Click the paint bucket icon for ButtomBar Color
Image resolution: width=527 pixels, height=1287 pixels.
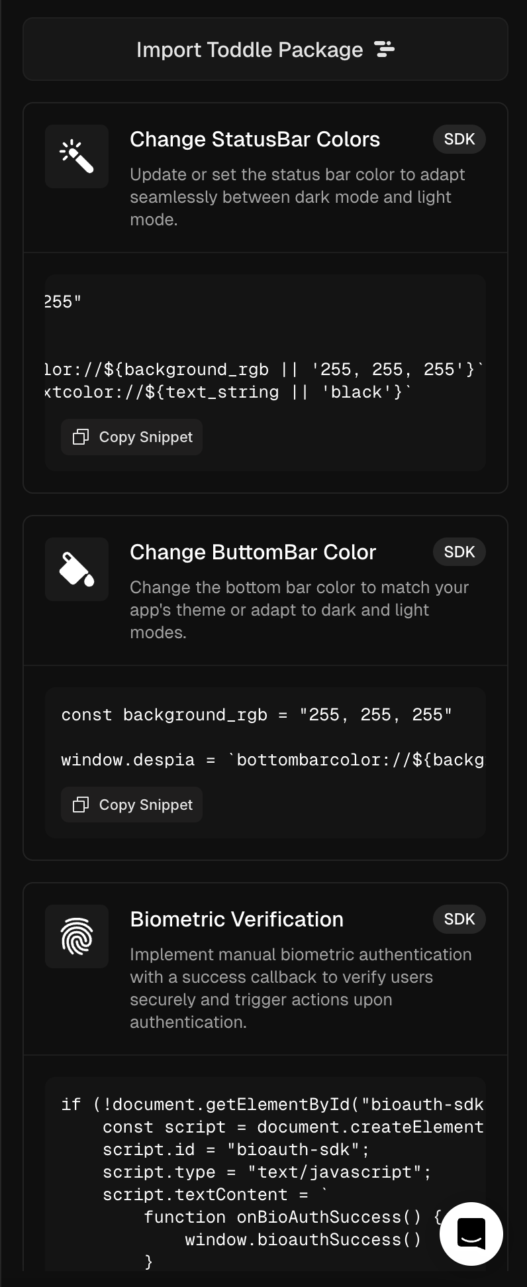(x=77, y=569)
